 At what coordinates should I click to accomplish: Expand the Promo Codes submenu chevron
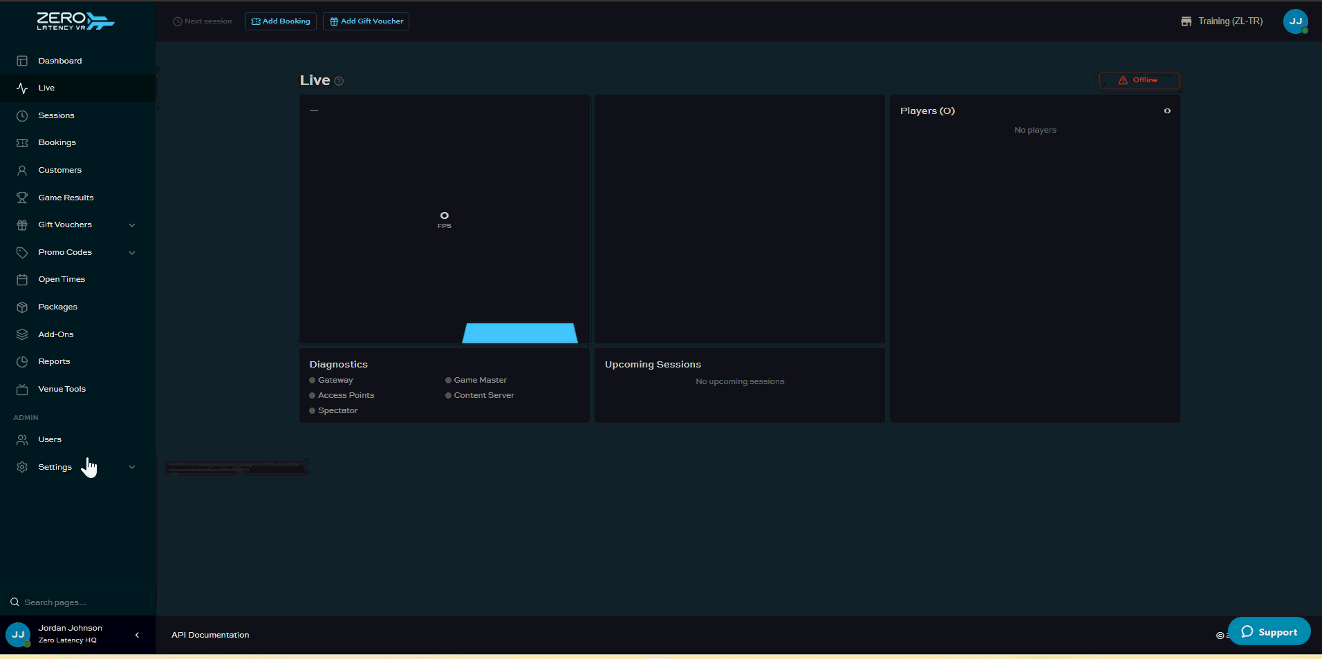point(132,253)
